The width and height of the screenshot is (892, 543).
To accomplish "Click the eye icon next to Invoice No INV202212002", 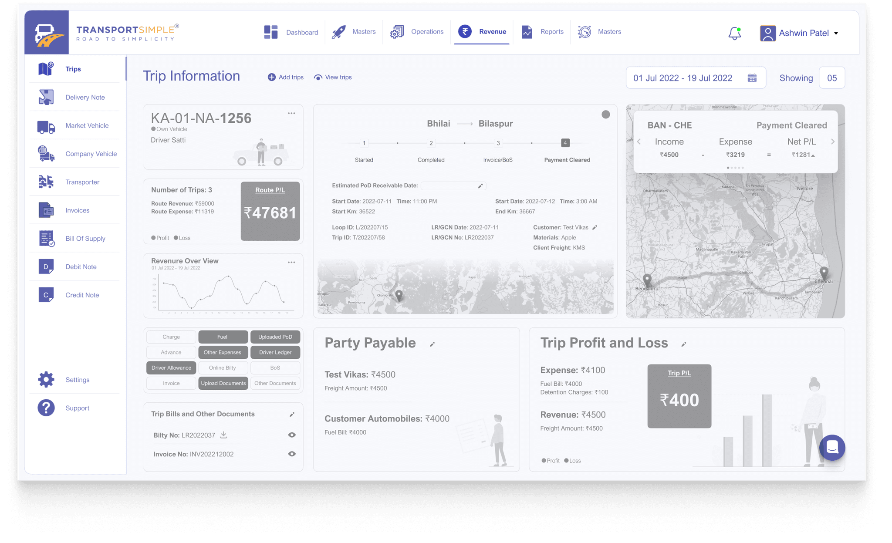I will (x=292, y=454).
